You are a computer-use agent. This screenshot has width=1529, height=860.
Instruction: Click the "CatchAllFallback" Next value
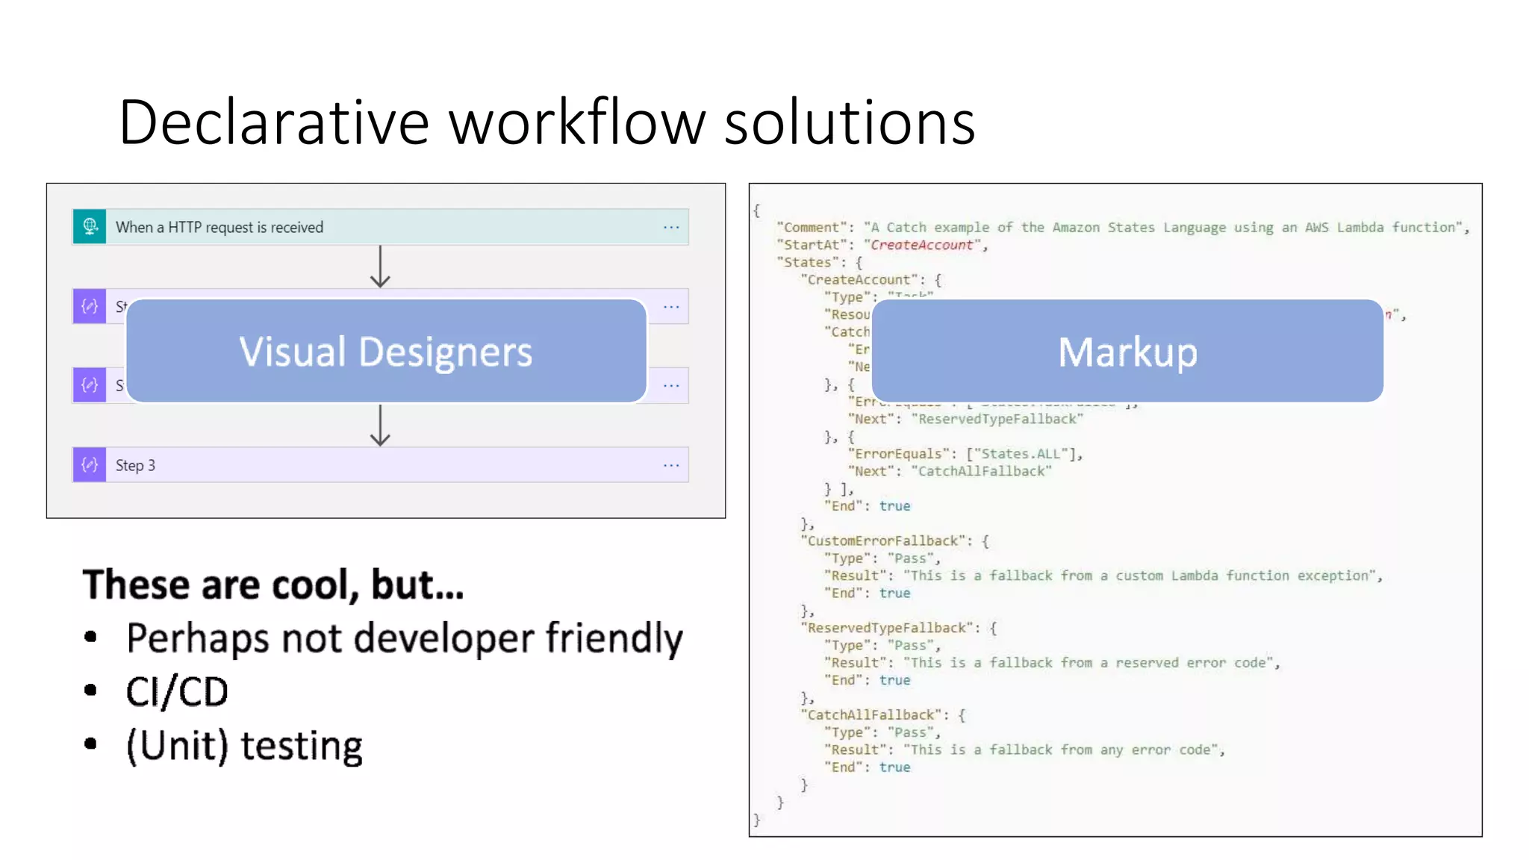(x=981, y=471)
